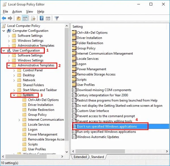
Task: Click the tree pane vertical scrollbar thumb
Action: click(x=67, y=84)
